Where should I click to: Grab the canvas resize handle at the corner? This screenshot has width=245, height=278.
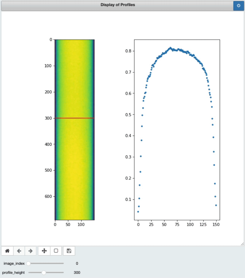[242, 244]
